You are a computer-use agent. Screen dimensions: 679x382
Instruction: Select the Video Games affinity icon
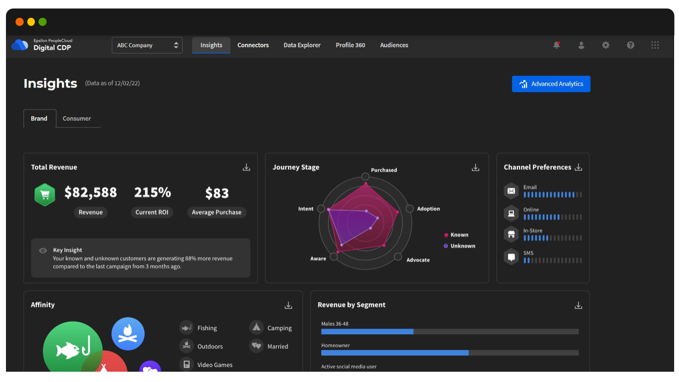click(187, 364)
